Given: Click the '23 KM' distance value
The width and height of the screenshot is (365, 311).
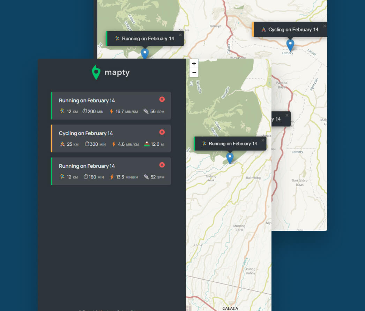Looking at the screenshot, I should tap(73, 144).
